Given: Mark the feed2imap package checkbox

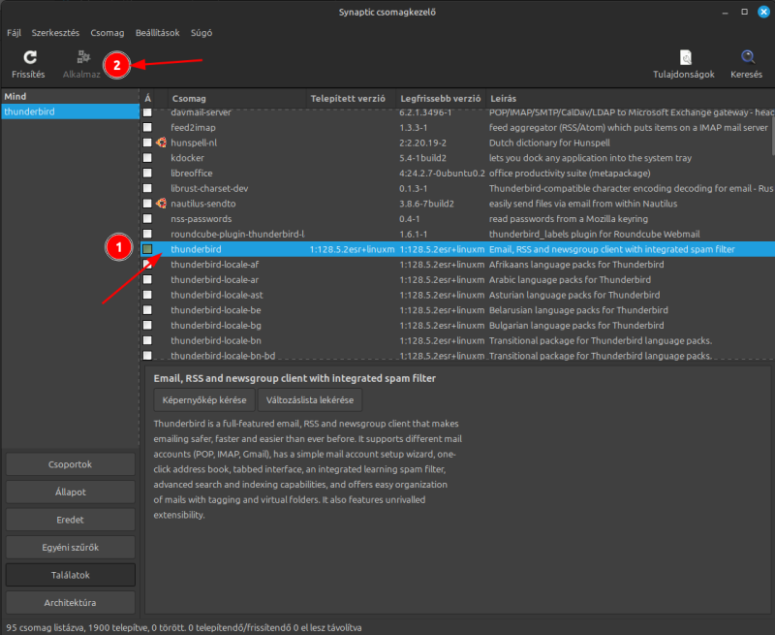Looking at the screenshot, I should [x=147, y=127].
